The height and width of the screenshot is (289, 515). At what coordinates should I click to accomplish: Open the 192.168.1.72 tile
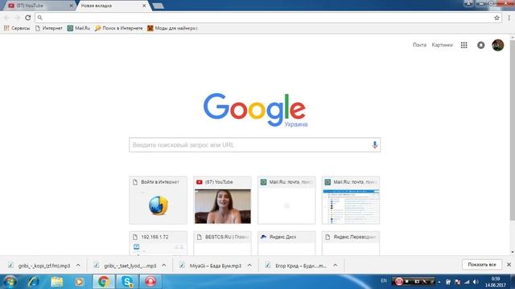158,243
